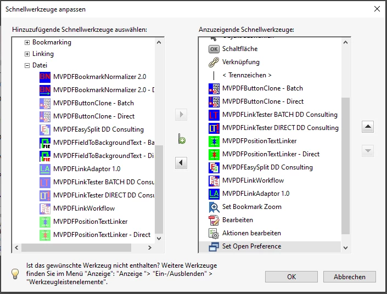The width and height of the screenshot is (387, 294).
Task: Confirm dialog with OK button
Action: click(x=291, y=277)
